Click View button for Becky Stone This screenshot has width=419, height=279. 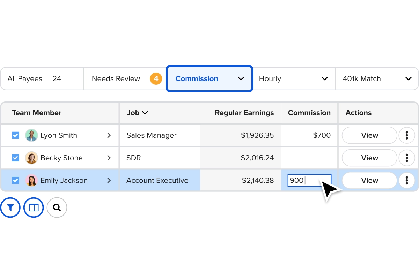[x=369, y=158]
